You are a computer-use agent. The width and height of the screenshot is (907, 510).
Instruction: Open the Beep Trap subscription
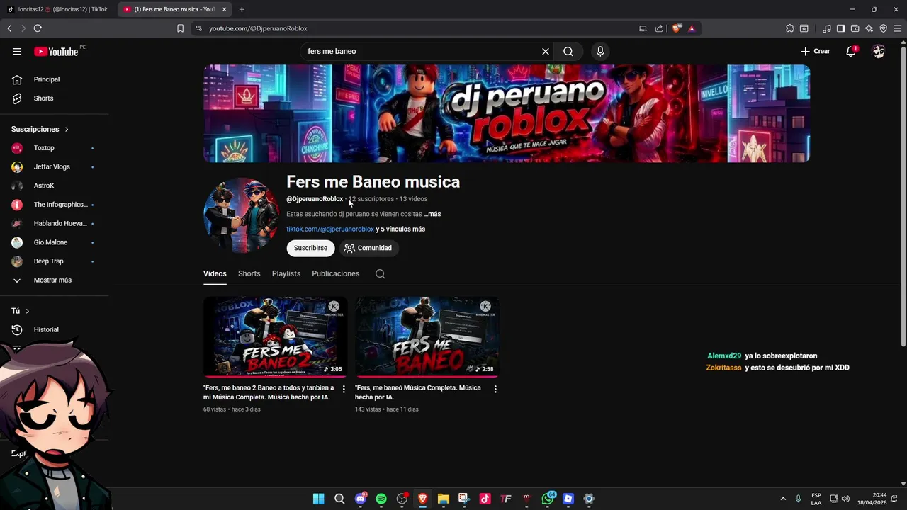48,261
